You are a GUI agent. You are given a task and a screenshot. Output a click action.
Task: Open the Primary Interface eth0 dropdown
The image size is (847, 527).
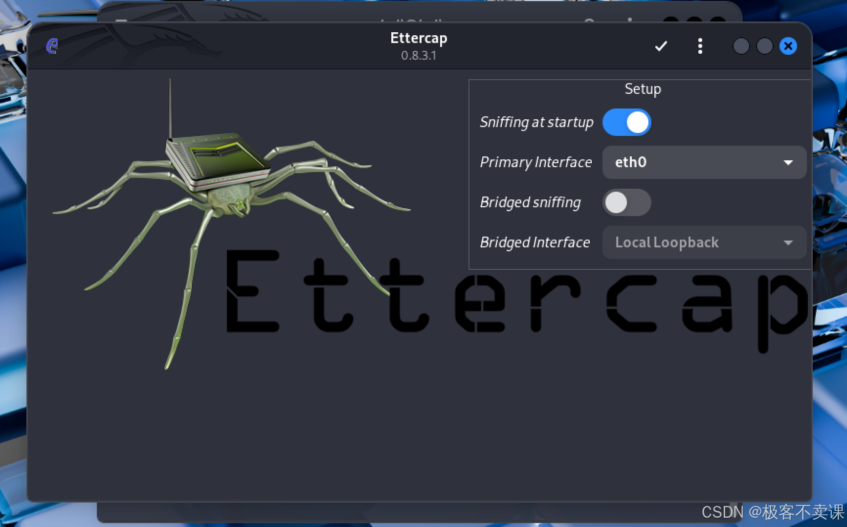coord(704,162)
